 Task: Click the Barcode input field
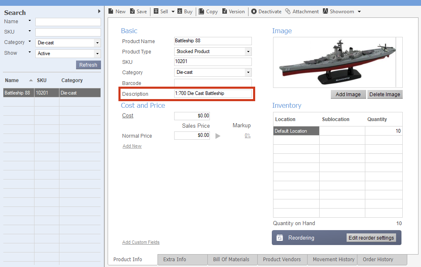tap(213, 83)
